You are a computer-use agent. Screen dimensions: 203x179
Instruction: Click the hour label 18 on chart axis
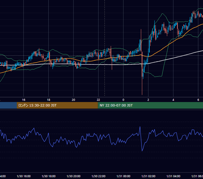tap(49, 100)
